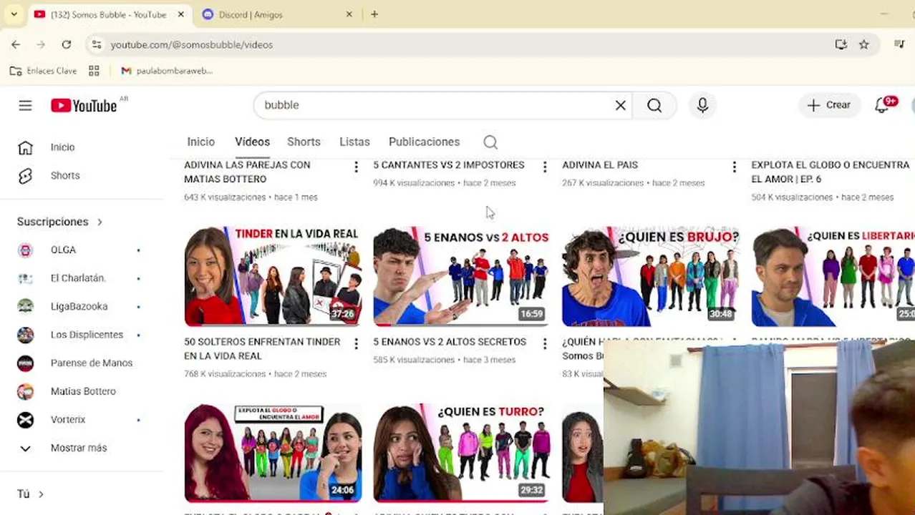Screen dimensions: 915x515
Task: Open options for Adivina las parejas video
Action: click(x=356, y=167)
